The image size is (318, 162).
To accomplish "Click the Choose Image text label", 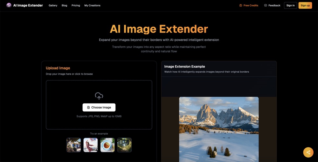I will coord(101,108).
